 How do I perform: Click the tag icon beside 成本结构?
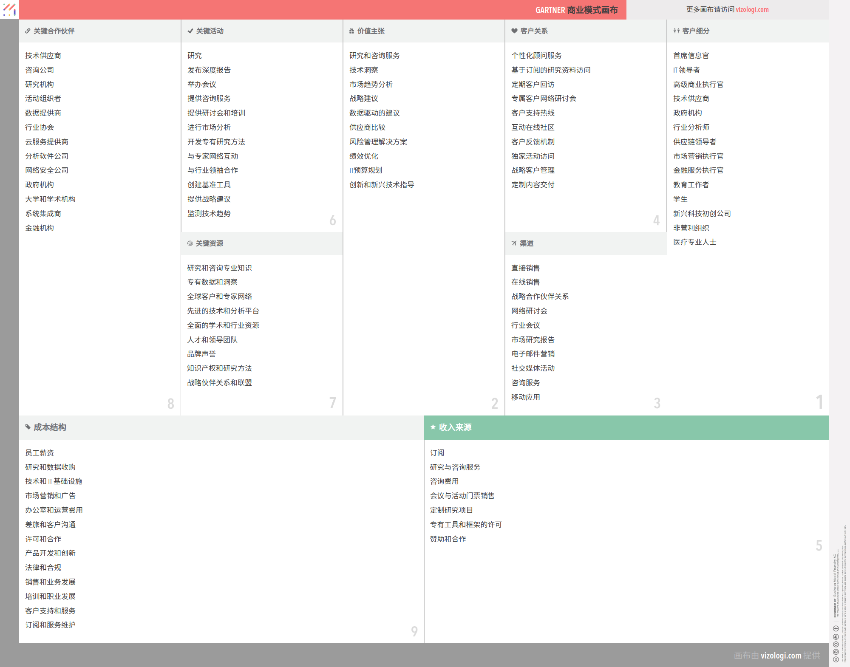click(x=28, y=427)
